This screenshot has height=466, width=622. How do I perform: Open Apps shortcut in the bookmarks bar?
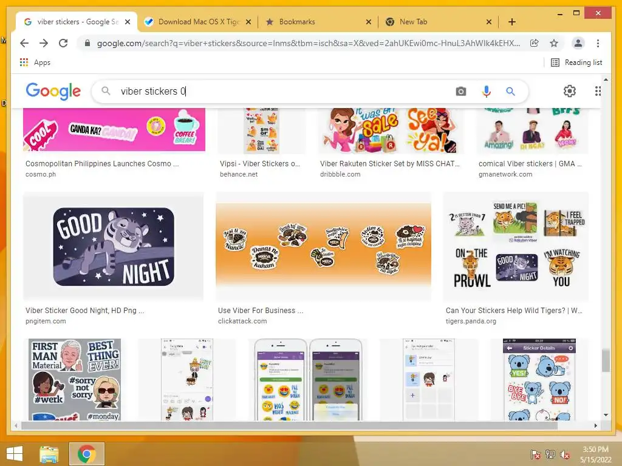[35, 62]
